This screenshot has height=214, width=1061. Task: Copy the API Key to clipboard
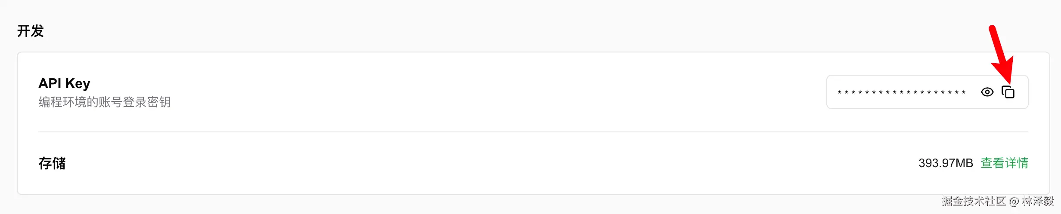pyautogui.click(x=1008, y=92)
